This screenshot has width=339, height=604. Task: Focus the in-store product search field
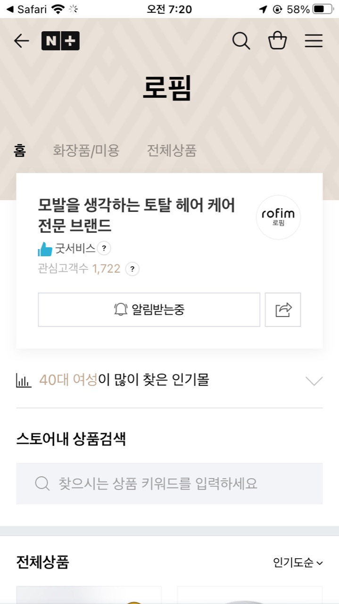tap(169, 483)
